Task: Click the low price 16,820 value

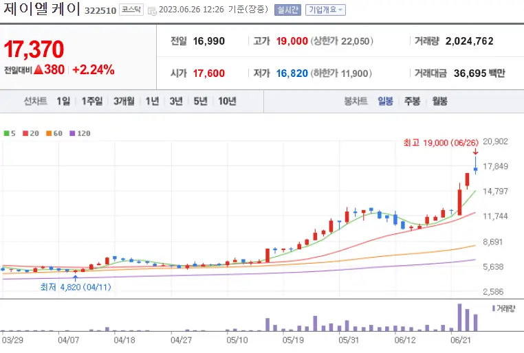Action: (292, 73)
